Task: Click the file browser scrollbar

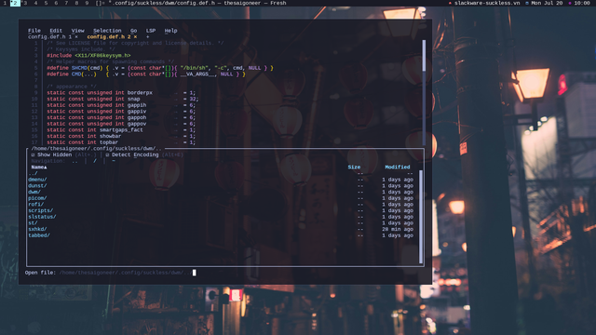Action: [420, 217]
